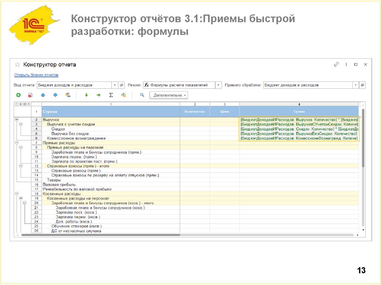
Task: Click the Add row green plus icon
Action: pos(18,95)
